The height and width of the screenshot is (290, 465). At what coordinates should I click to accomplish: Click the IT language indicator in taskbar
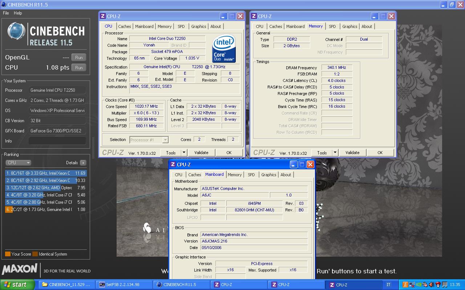click(x=388, y=285)
